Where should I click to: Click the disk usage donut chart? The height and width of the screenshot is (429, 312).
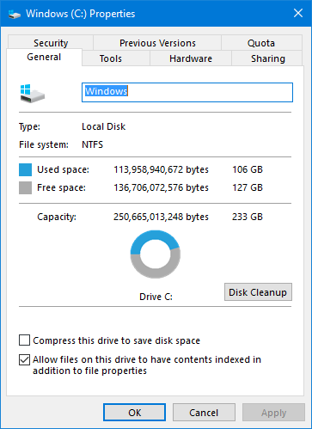point(156,254)
